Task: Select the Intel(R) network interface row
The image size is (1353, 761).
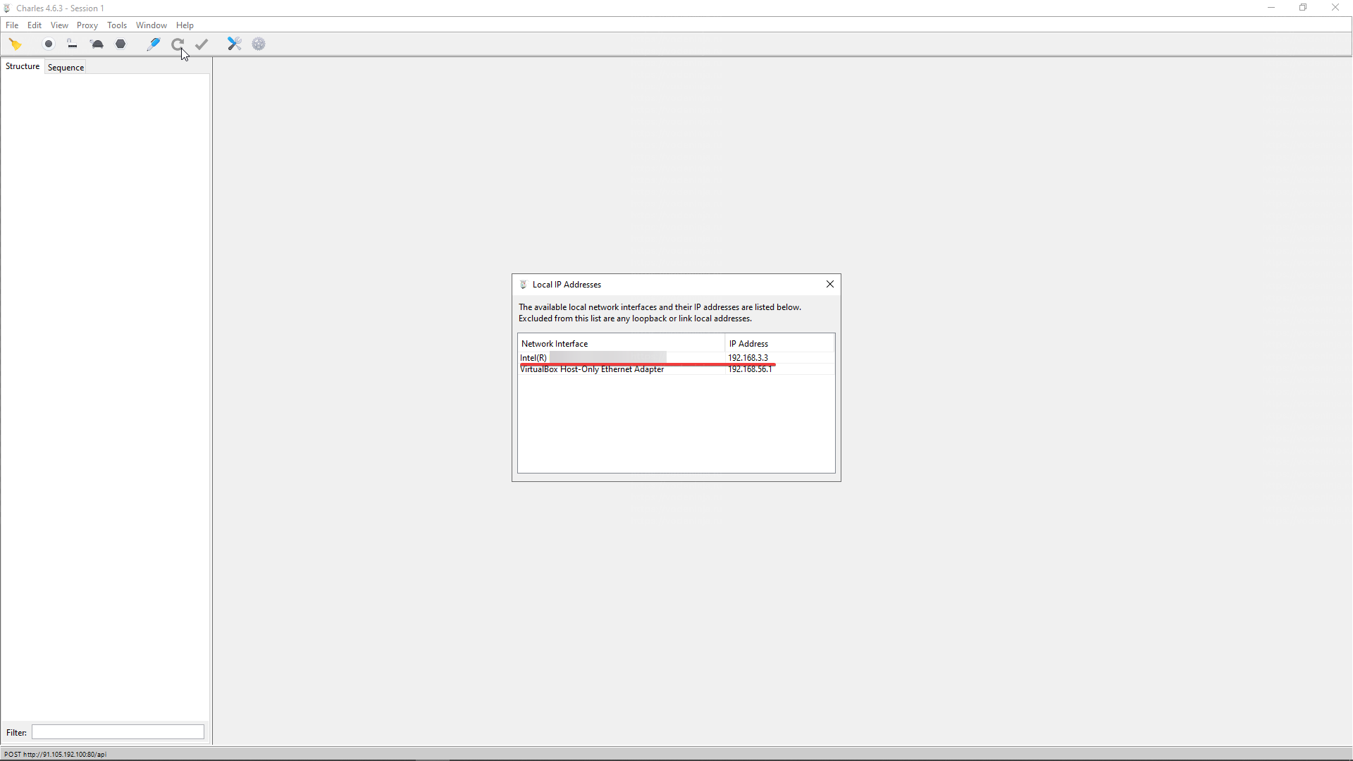Action: point(676,358)
